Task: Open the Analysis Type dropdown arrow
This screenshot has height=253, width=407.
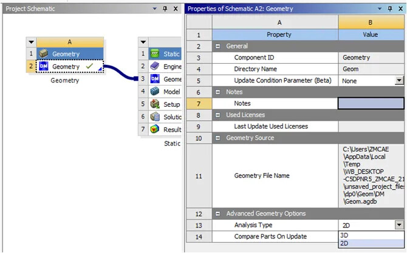Action: (x=399, y=225)
